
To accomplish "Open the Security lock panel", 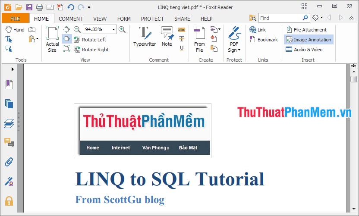I will [9, 201].
